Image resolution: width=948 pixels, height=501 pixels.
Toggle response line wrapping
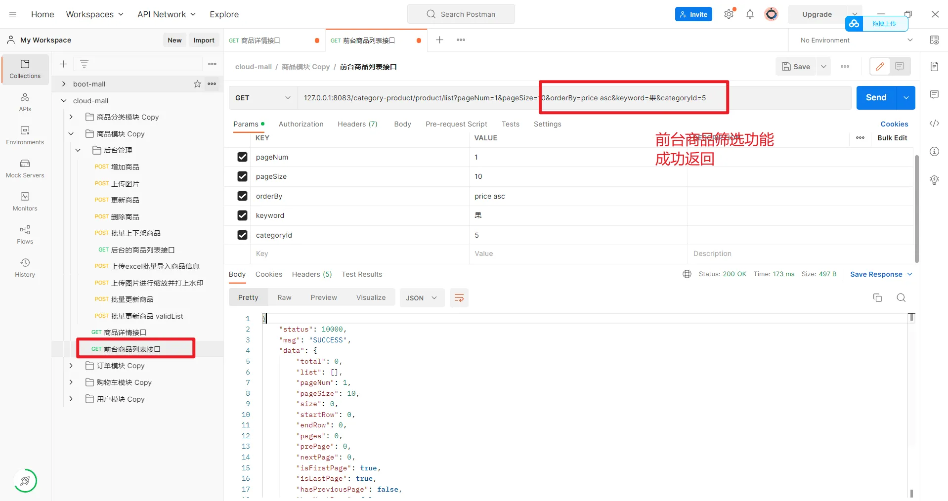(x=459, y=298)
